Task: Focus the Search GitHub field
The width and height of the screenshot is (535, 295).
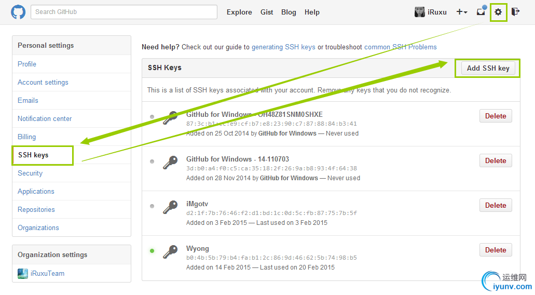Action: coord(124,12)
